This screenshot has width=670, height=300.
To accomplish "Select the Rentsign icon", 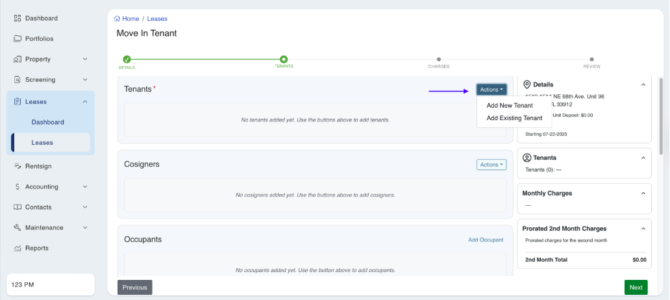I will click(18, 166).
